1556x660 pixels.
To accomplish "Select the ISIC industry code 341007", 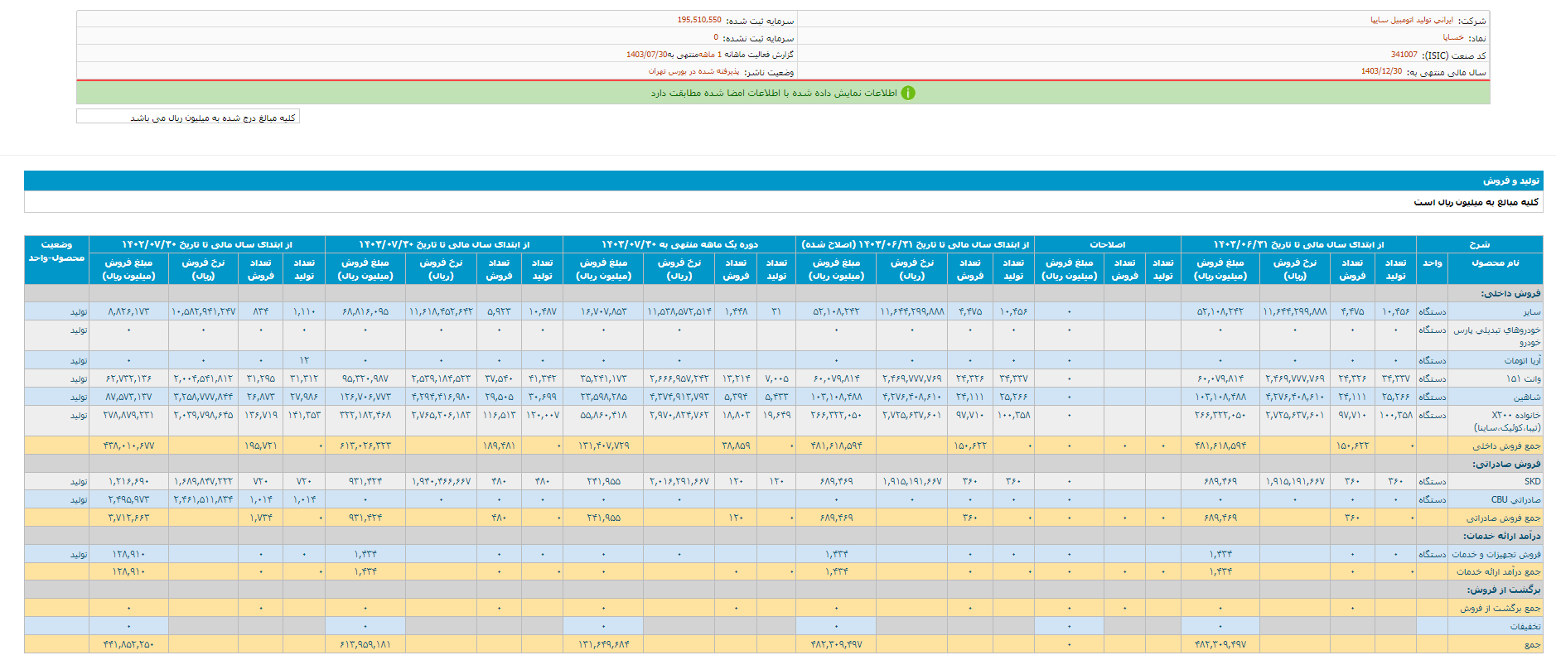I will point(1404,55).
